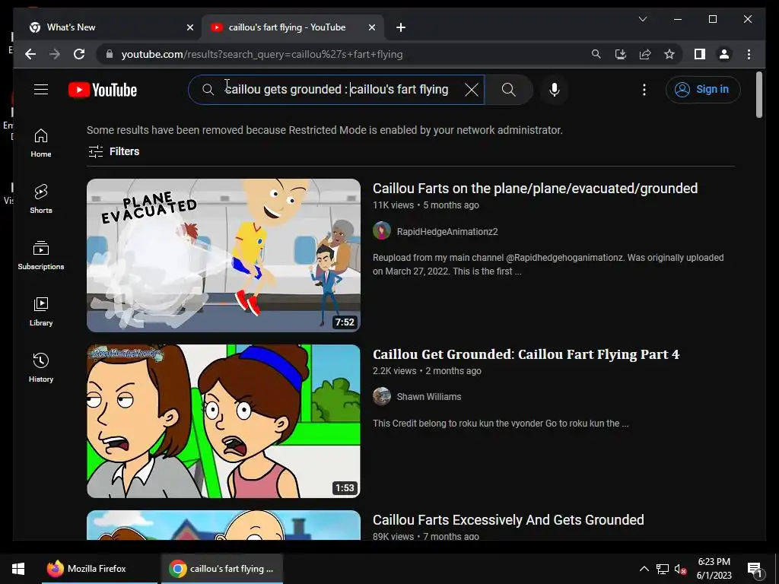
Task: Clear the search box with the X
Action: pos(472,90)
